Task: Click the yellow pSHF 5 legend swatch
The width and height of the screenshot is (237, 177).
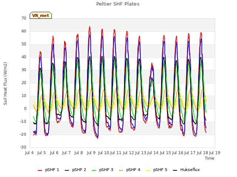Action: tap(148, 170)
